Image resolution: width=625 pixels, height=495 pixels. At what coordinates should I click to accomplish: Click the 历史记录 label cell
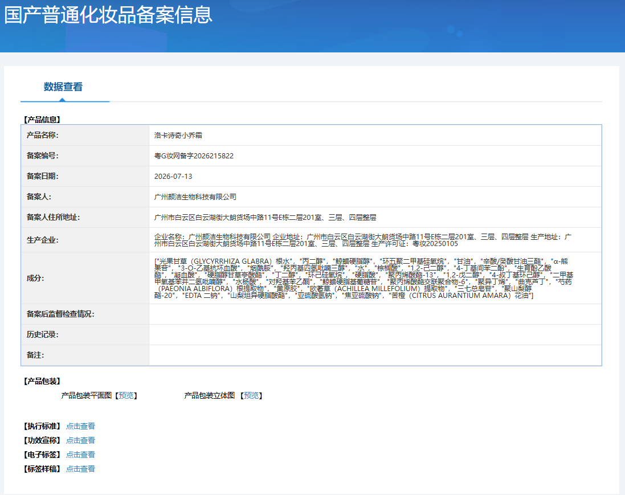85,335
